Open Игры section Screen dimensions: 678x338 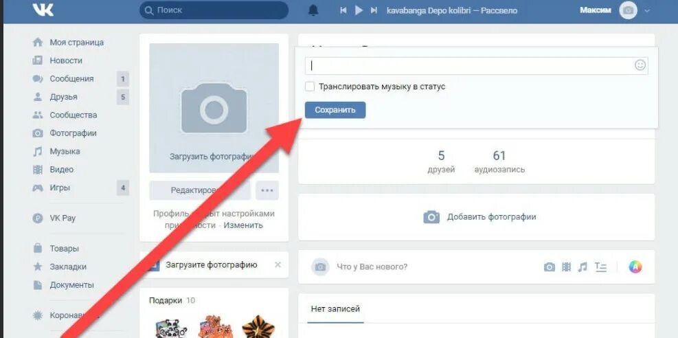coord(60,188)
